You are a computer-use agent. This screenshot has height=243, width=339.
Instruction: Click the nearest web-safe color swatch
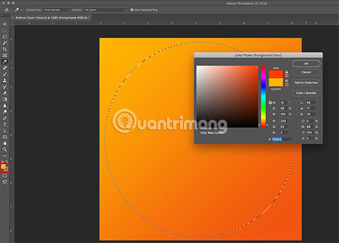coord(287,85)
